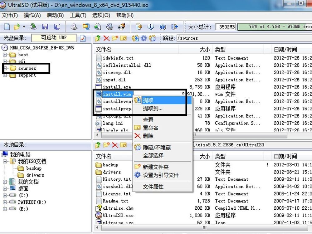Click the red X delete icon in disc toolbar
Viewport: 312px width, 234px height.
[106, 38]
